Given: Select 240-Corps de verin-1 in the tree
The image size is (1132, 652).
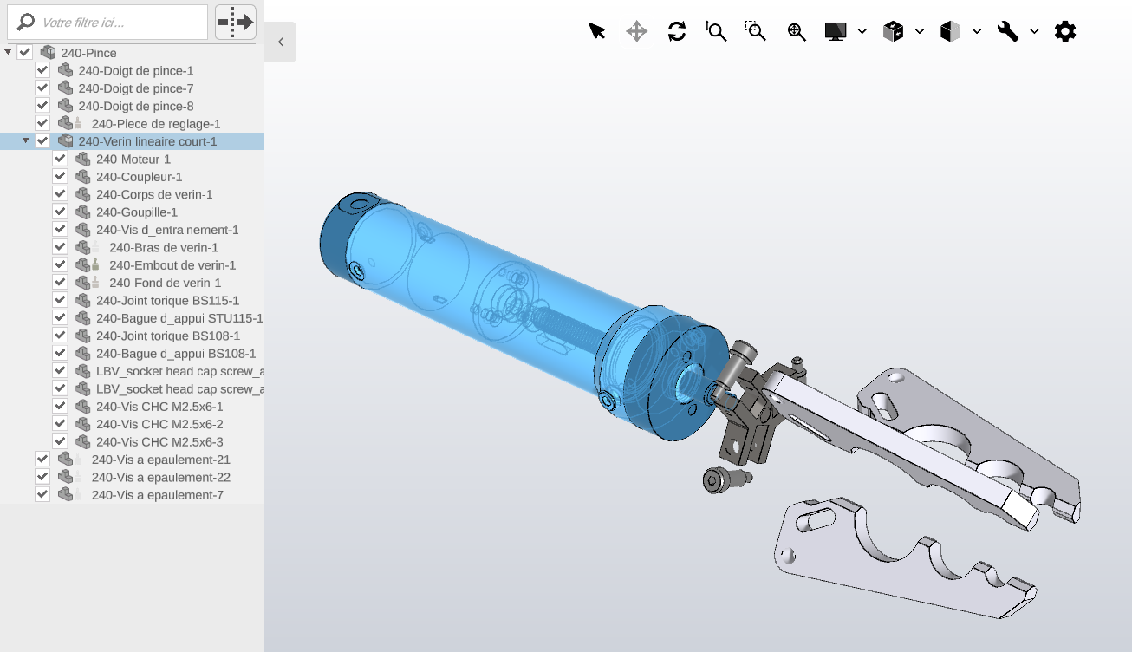Looking at the screenshot, I should point(153,194).
